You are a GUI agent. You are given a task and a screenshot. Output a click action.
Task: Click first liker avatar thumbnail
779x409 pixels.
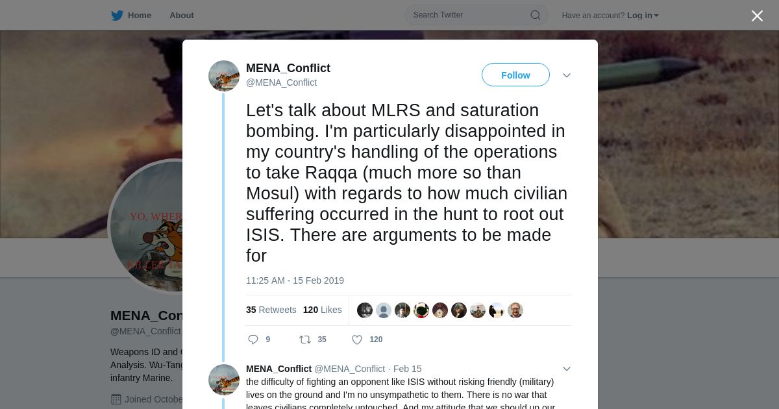(365, 310)
